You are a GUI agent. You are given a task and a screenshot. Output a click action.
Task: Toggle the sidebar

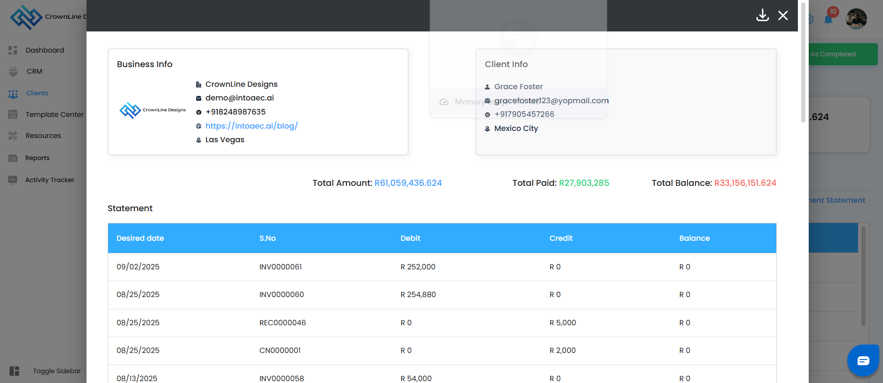coord(15,371)
